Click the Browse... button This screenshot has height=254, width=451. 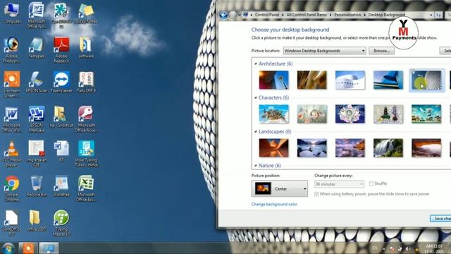coord(381,51)
